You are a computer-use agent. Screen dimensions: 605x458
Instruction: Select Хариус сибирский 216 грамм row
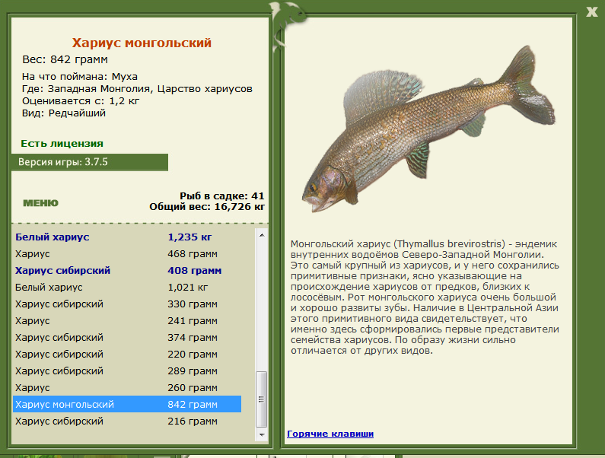[x=127, y=421]
